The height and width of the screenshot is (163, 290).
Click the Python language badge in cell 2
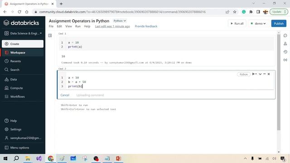(244, 74)
